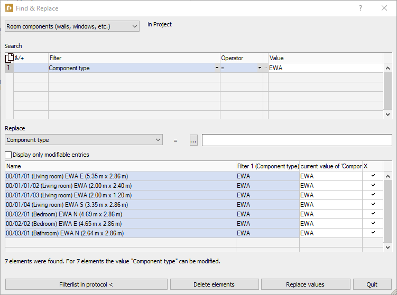The image size is (397, 295).
Task: Click the Value column header in Search grid
Action: (x=326, y=58)
